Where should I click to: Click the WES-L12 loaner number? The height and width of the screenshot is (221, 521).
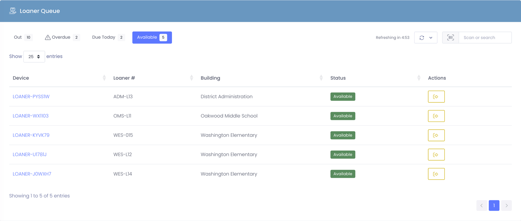coord(122,154)
